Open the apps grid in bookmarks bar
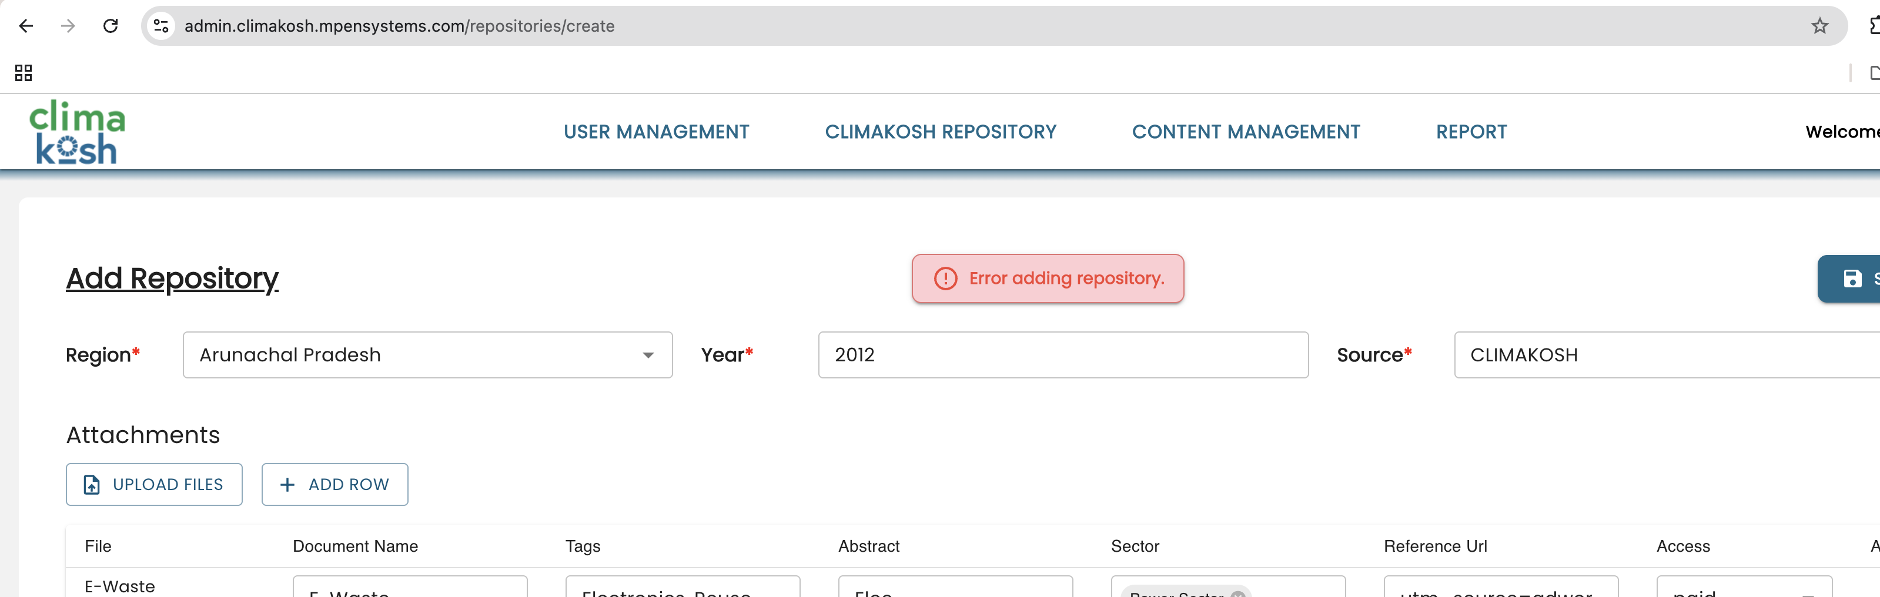Viewport: 1880px width, 597px height. (24, 73)
